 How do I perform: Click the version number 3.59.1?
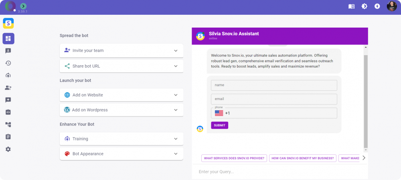coord(22,12)
